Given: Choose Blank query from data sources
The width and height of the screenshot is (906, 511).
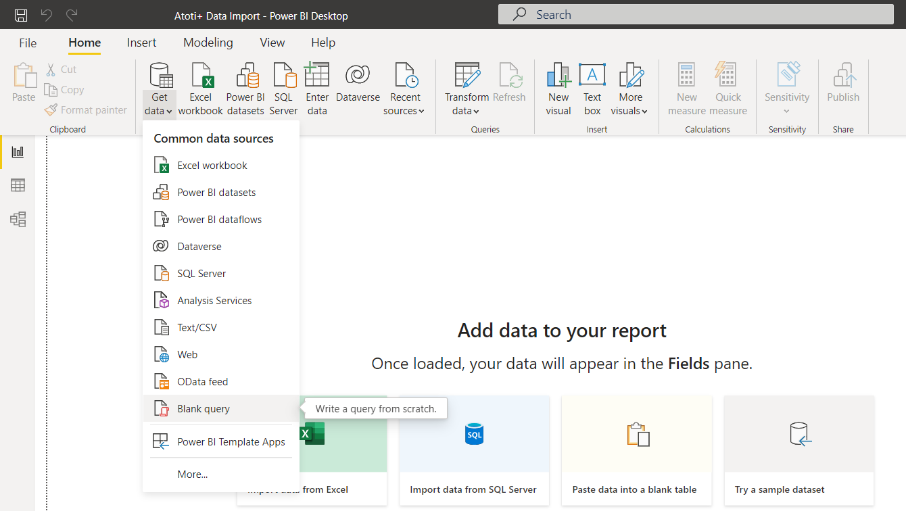Looking at the screenshot, I should pos(204,409).
